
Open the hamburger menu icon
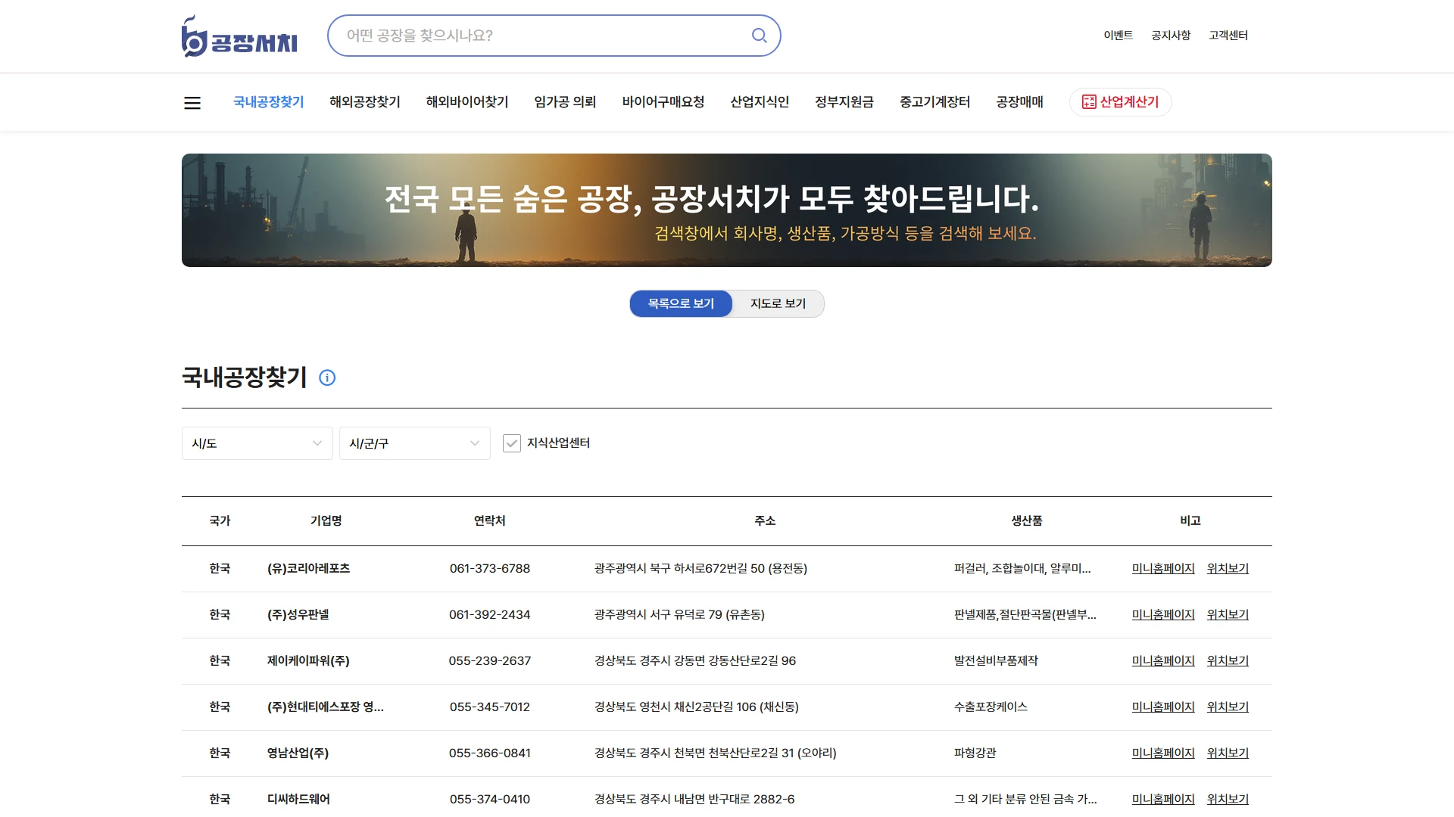192,103
